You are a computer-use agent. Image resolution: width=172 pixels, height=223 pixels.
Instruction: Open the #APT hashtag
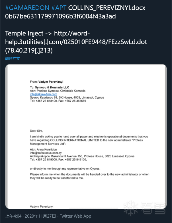pos(58,8)
